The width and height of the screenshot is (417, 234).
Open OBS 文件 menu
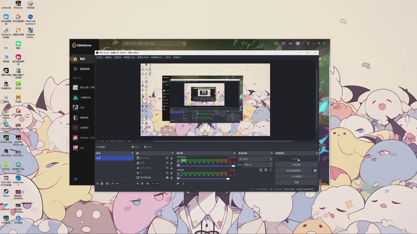pyautogui.click(x=100, y=57)
